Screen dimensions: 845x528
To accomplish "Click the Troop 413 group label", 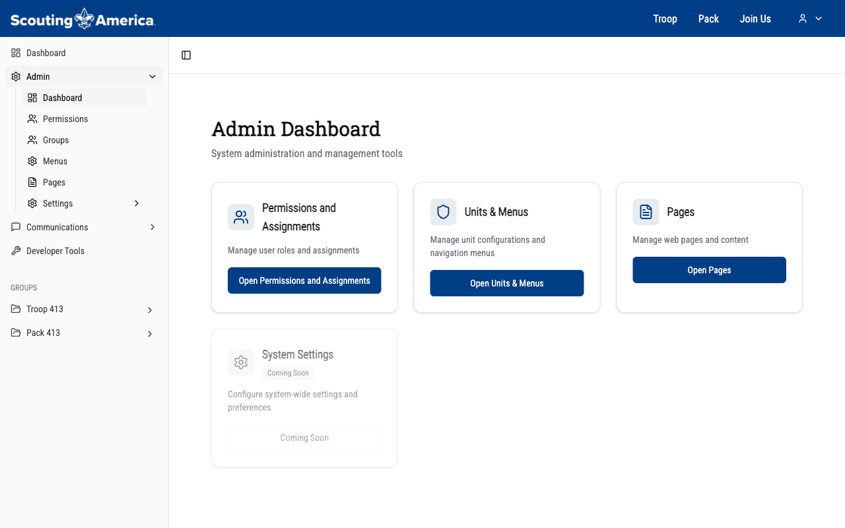I will pyautogui.click(x=45, y=309).
